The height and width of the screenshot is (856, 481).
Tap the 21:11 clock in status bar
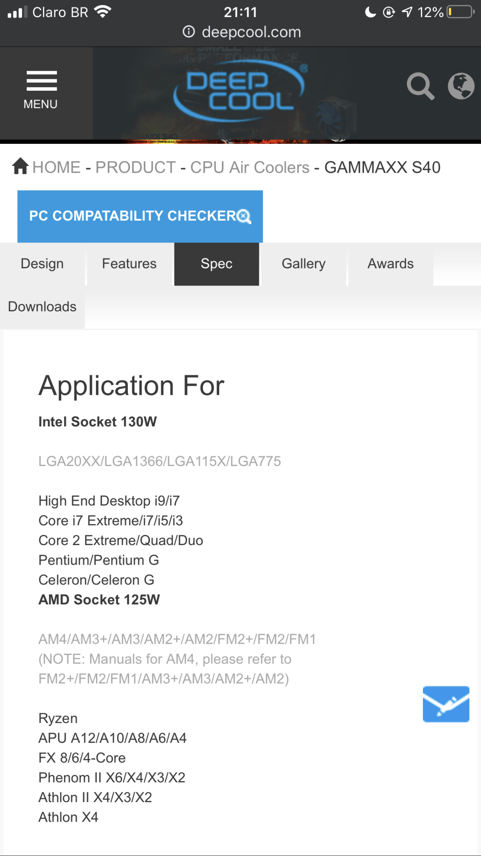coord(240,12)
